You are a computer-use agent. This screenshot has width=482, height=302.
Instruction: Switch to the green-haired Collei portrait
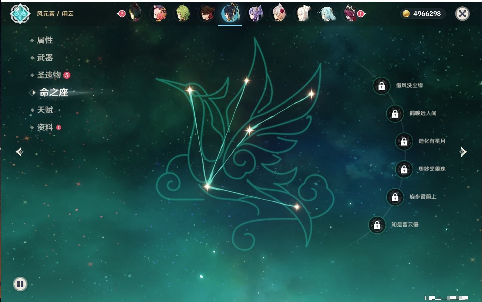[182, 14]
